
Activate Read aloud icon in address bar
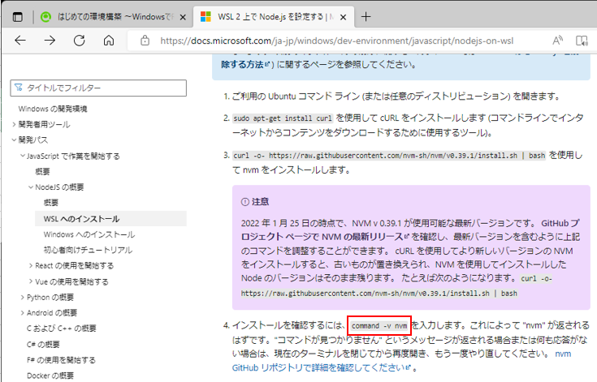click(557, 41)
